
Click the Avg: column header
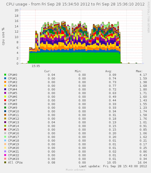pyautogui.click(x=108, y=71)
